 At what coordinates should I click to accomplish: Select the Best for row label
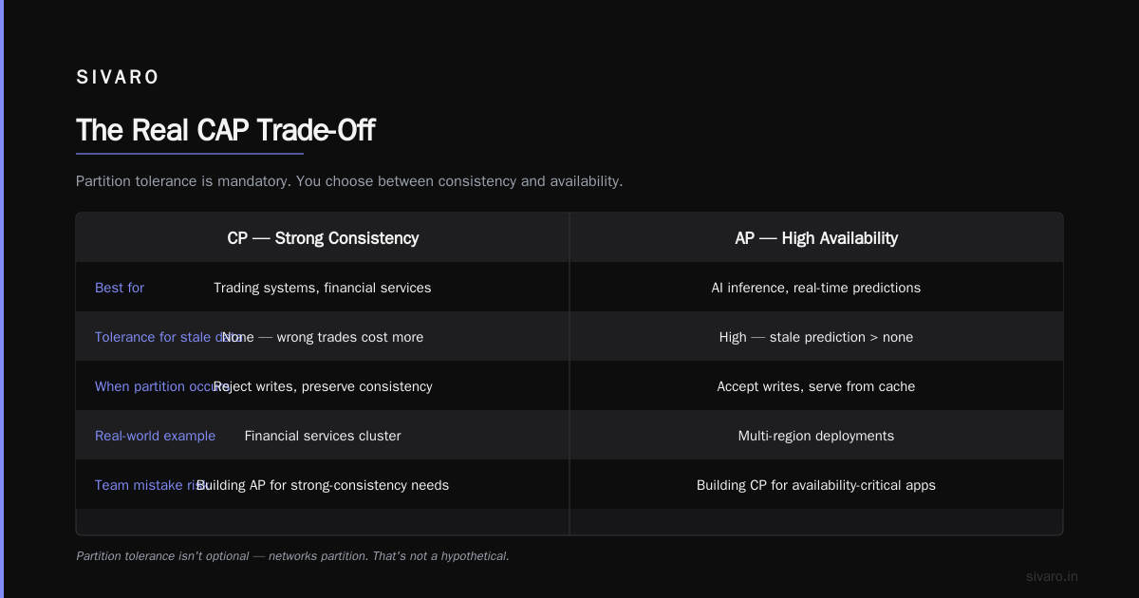(120, 288)
